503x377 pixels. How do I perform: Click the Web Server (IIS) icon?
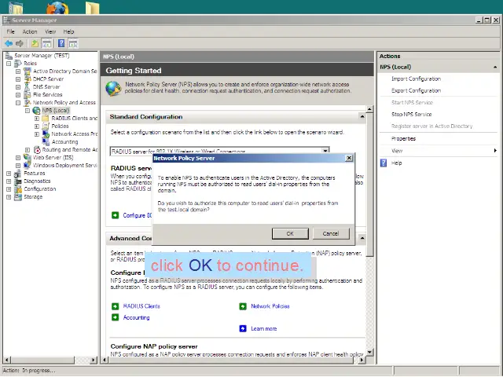pyautogui.click(x=28, y=157)
